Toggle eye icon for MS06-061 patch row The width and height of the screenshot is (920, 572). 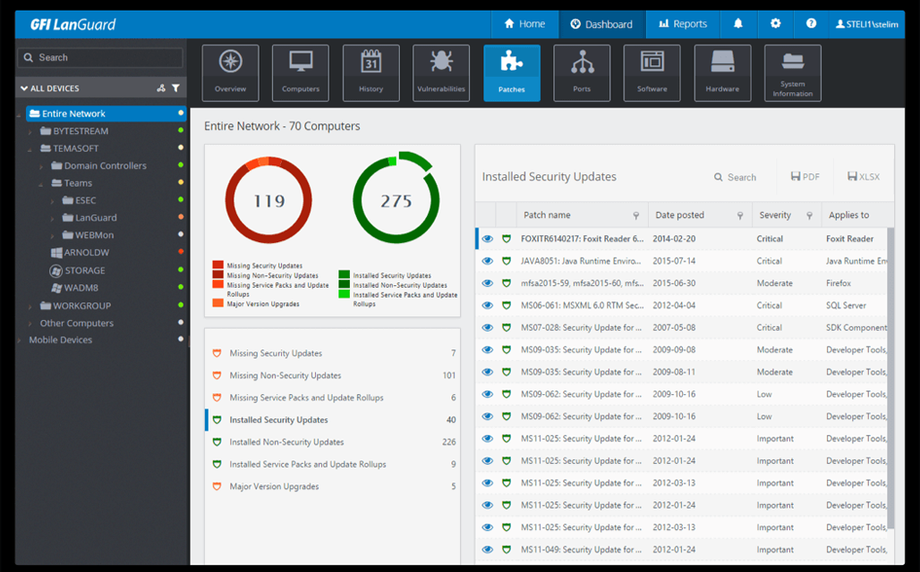pos(488,306)
